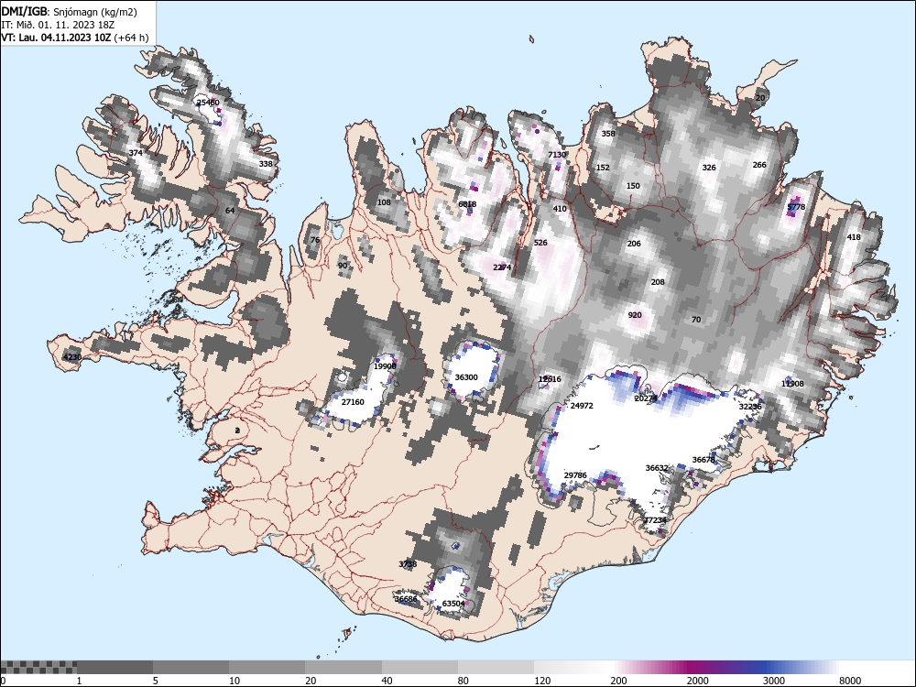Screen dimensions: 916x687
Task: Click the map value 5778
Action: (796, 207)
